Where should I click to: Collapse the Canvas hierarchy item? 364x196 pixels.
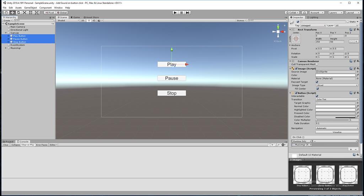point(6,33)
